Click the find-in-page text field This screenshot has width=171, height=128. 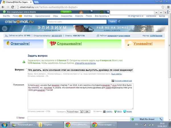point(132,13)
